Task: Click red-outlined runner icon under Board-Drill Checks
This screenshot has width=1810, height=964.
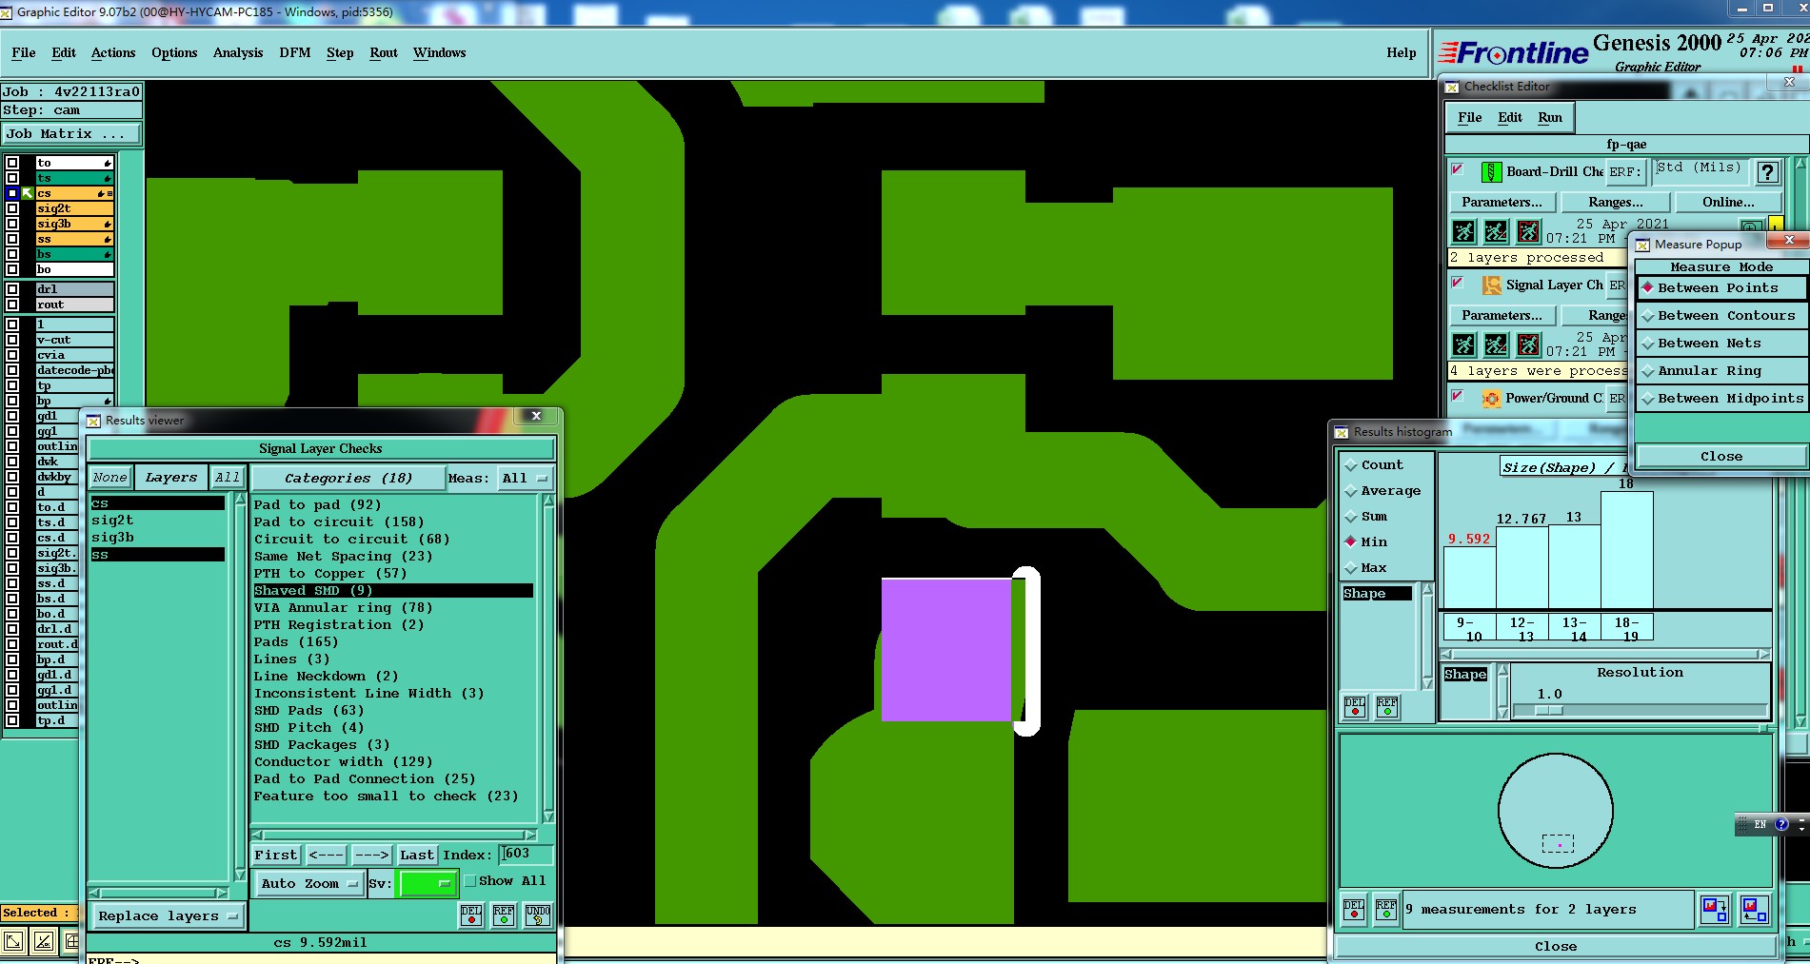Action: (x=1528, y=231)
